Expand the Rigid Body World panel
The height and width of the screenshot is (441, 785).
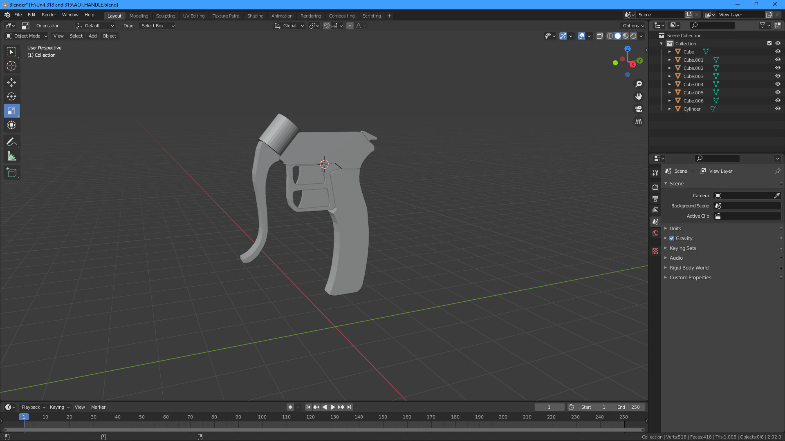[689, 267]
